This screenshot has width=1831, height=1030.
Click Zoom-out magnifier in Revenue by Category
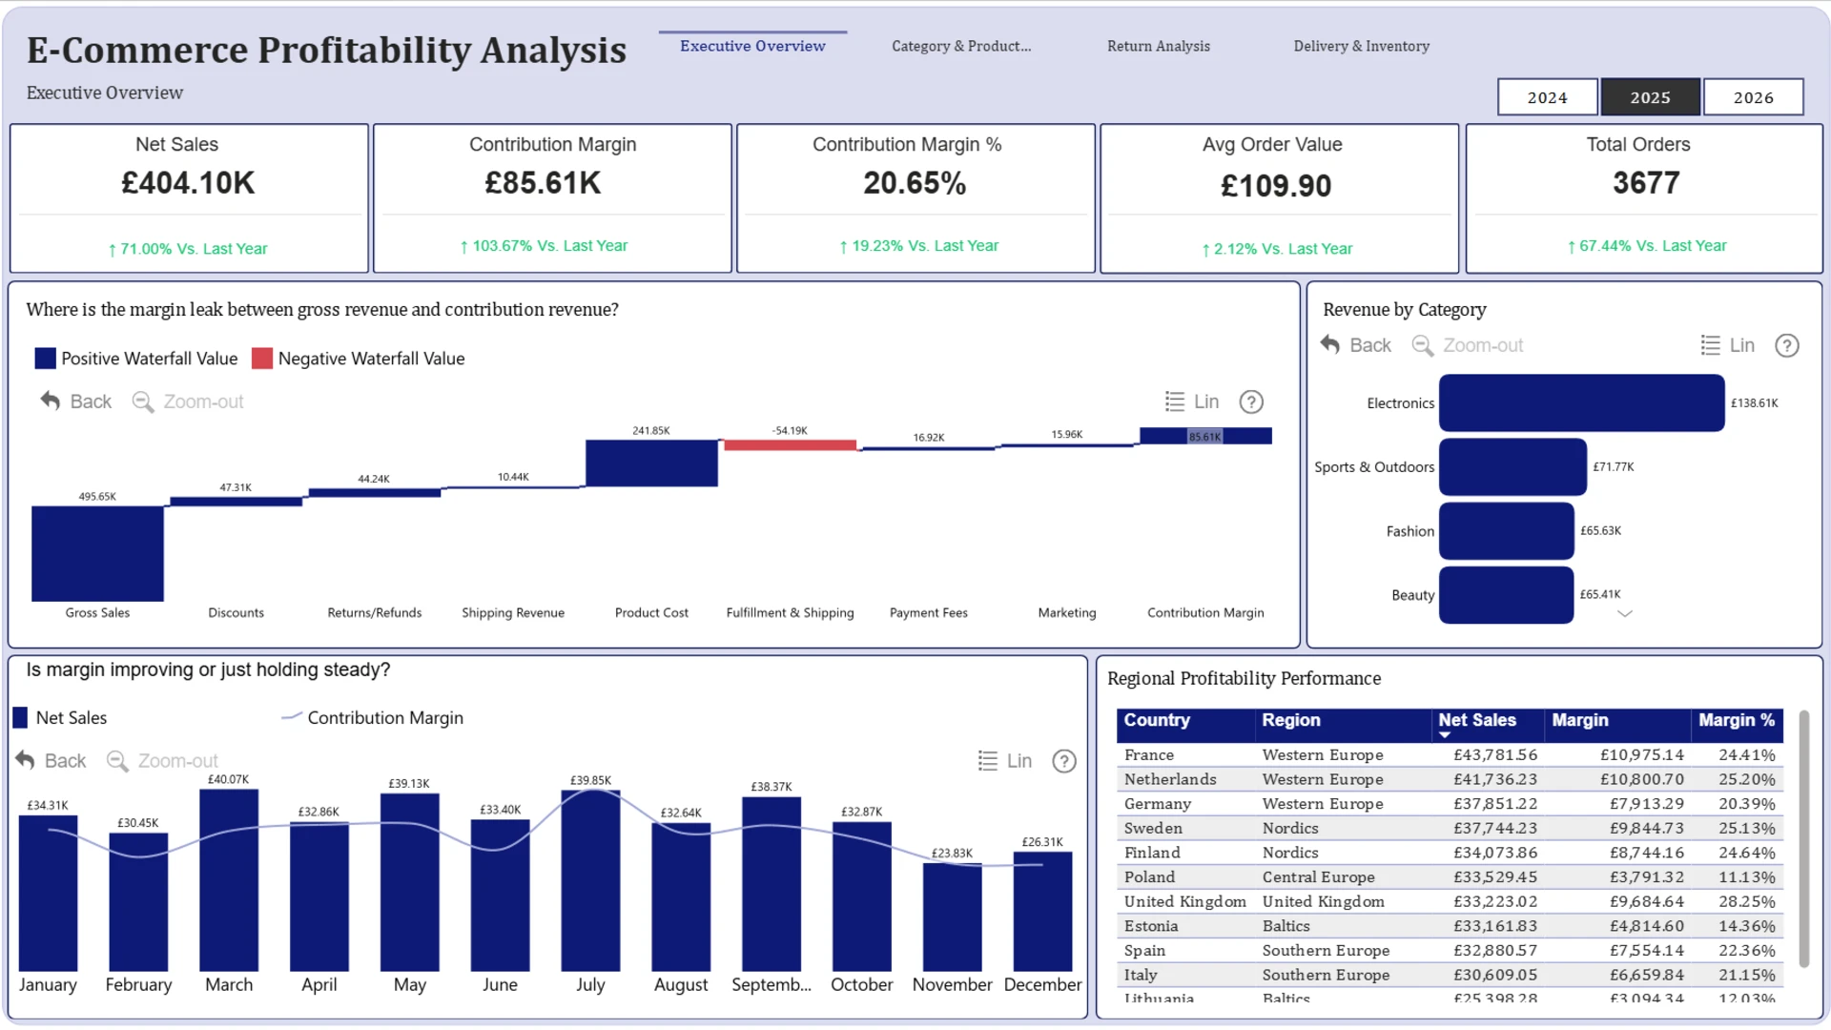1423,345
